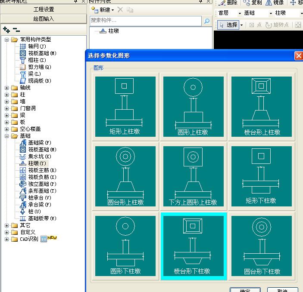Click the copy icon in component list toolbar
303x292 pixels.
tap(130, 9)
